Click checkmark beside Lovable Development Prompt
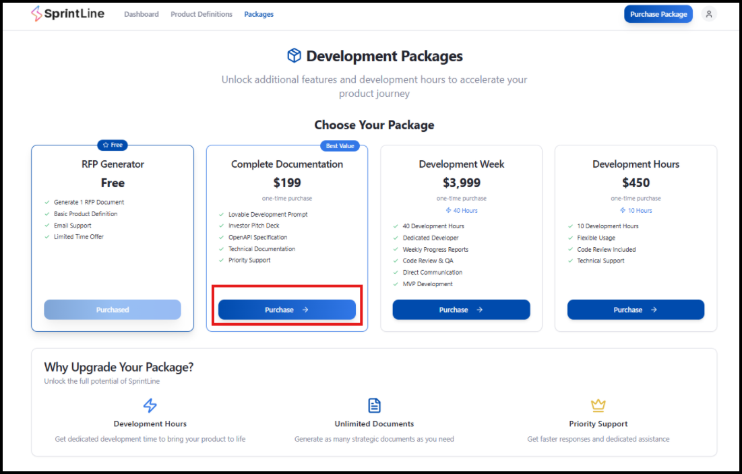Screen dimensions: 742x474 point(222,215)
